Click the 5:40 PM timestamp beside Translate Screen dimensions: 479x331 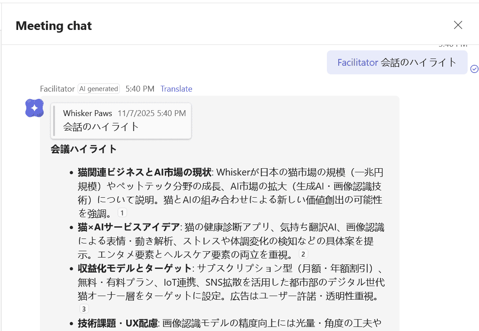(x=140, y=89)
